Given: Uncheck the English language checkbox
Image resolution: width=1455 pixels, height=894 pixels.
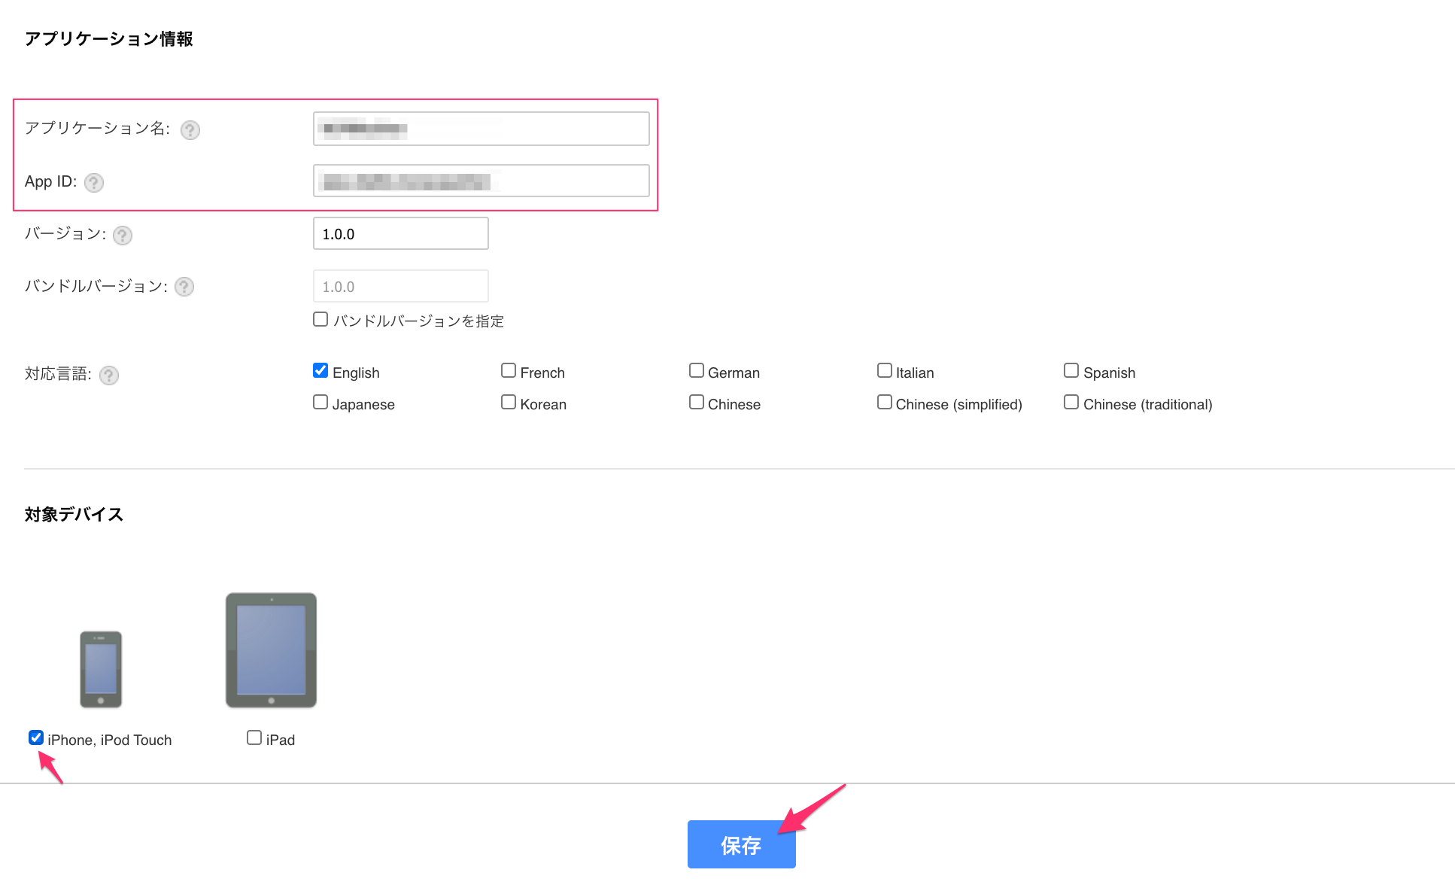Looking at the screenshot, I should point(320,371).
